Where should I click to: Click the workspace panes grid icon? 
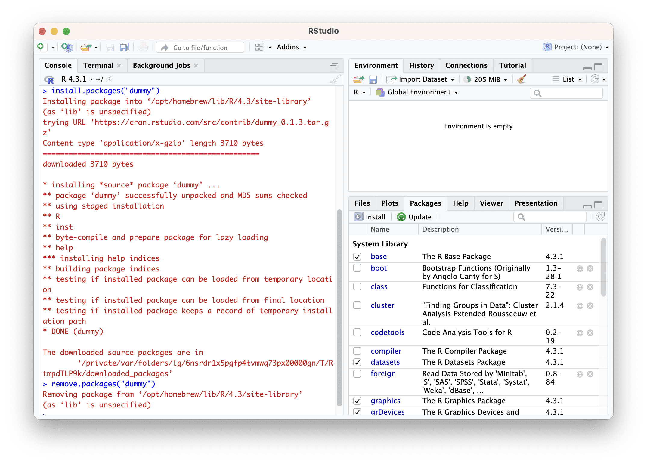click(x=259, y=47)
